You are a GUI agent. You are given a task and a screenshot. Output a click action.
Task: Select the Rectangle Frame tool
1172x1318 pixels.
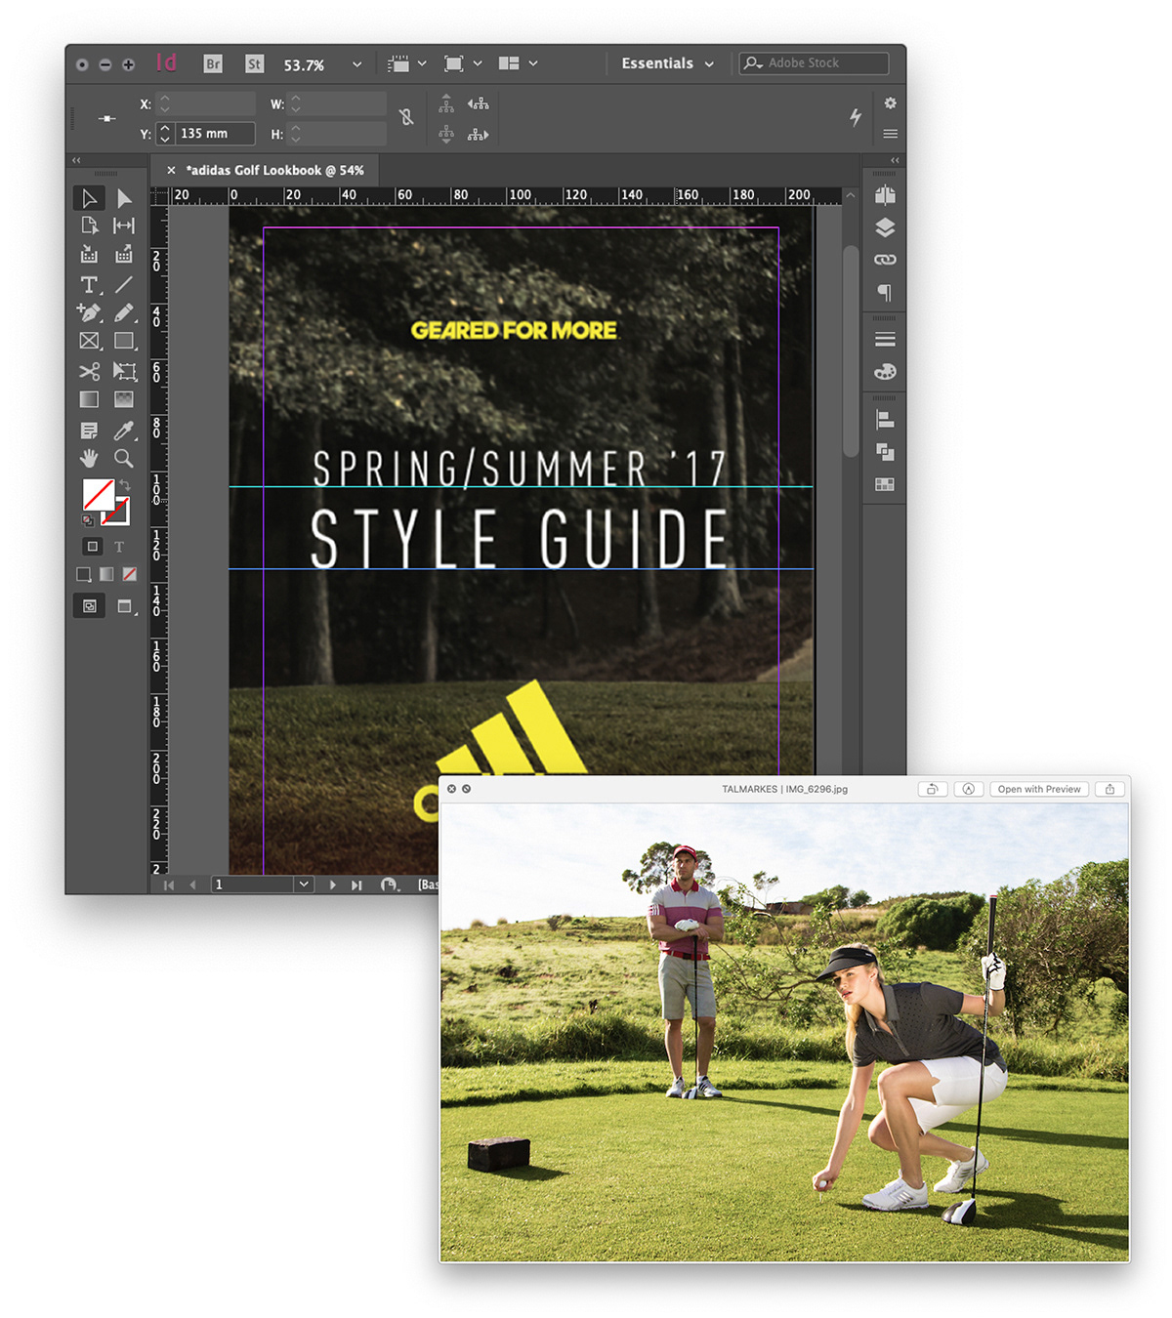coord(89,341)
